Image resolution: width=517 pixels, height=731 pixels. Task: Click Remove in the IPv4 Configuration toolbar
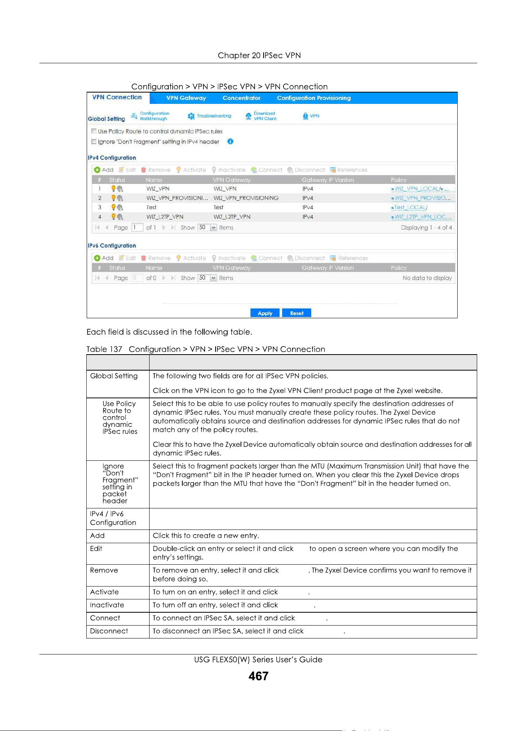pos(155,170)
